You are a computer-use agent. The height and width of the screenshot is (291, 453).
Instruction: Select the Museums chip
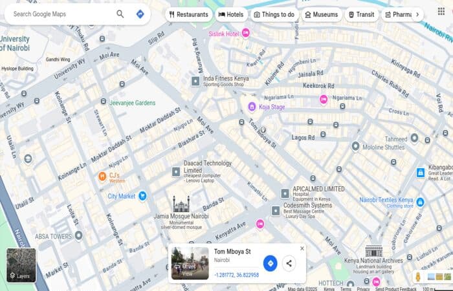(322, 14)
